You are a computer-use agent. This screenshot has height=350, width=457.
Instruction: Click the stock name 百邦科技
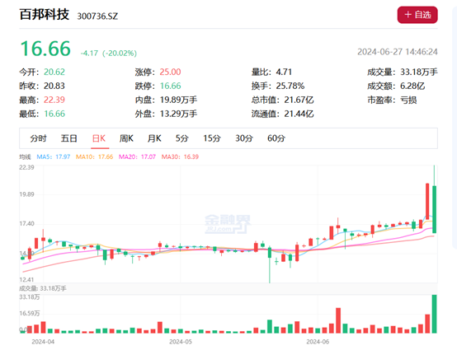45,15
